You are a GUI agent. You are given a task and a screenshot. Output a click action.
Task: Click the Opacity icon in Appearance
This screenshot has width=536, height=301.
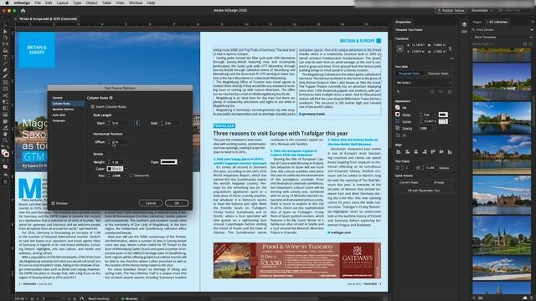click(398, 128)
